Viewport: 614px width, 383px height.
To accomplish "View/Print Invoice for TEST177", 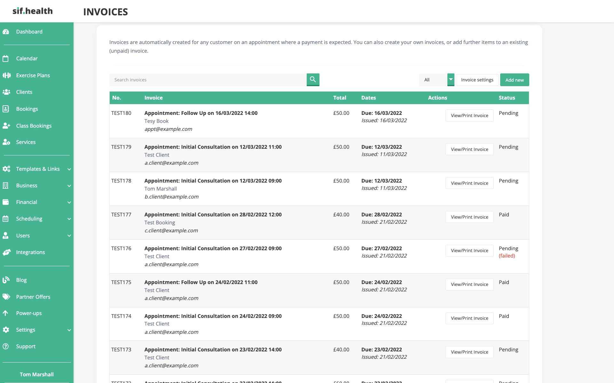I will coord(469,217).
